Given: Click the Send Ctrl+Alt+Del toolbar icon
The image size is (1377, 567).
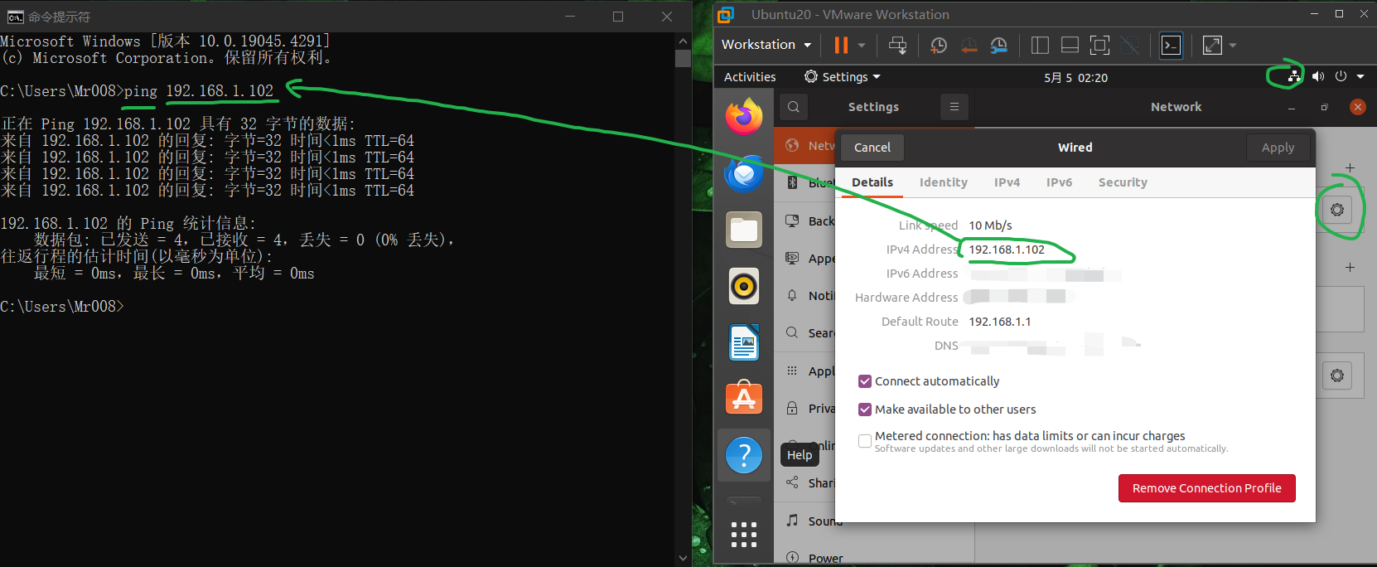Looking at the screenshot, I should coord(897,45).
